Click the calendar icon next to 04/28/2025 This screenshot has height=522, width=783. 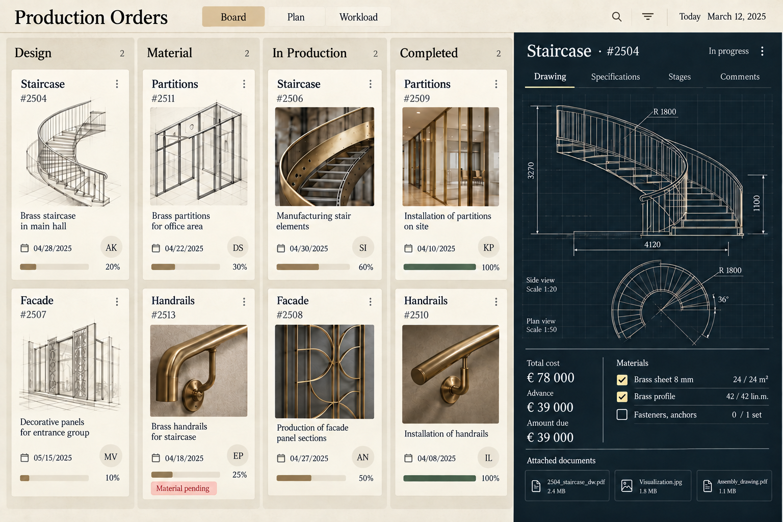coord(24,248)
